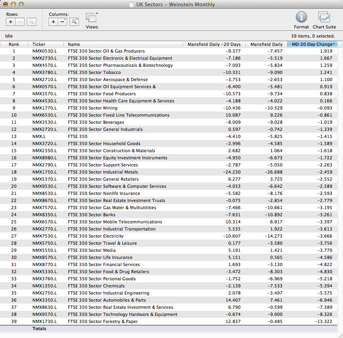Sort by Mansfield Daily column header
Screen dimensions: 343x338
point(266,44)
